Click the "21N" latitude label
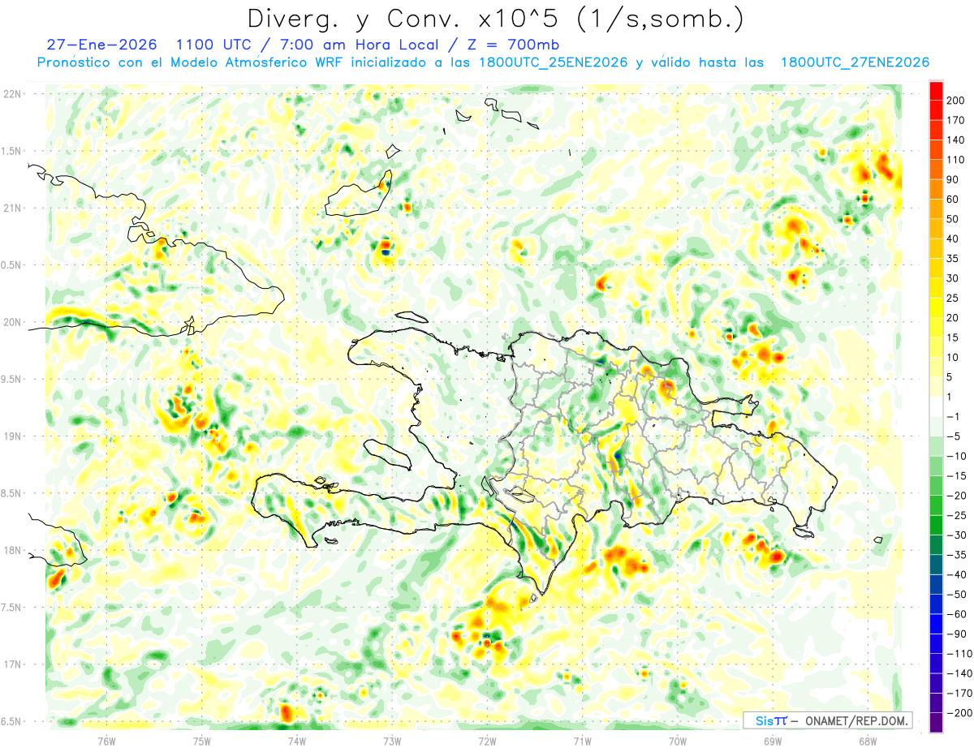974x752 pixels. point(13,208)
